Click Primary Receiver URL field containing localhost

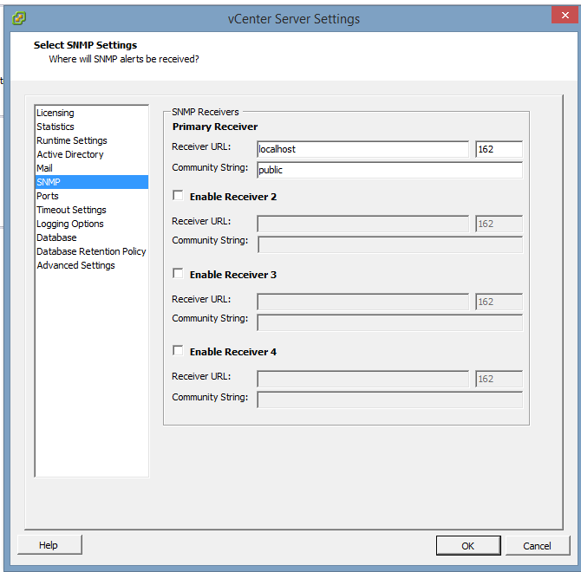tap(362, 149)
